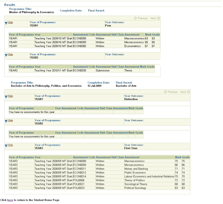
Task: Click the Previous arrow icon above Bachelor's results
Action: pyautogui.click(x=166, y=92)
